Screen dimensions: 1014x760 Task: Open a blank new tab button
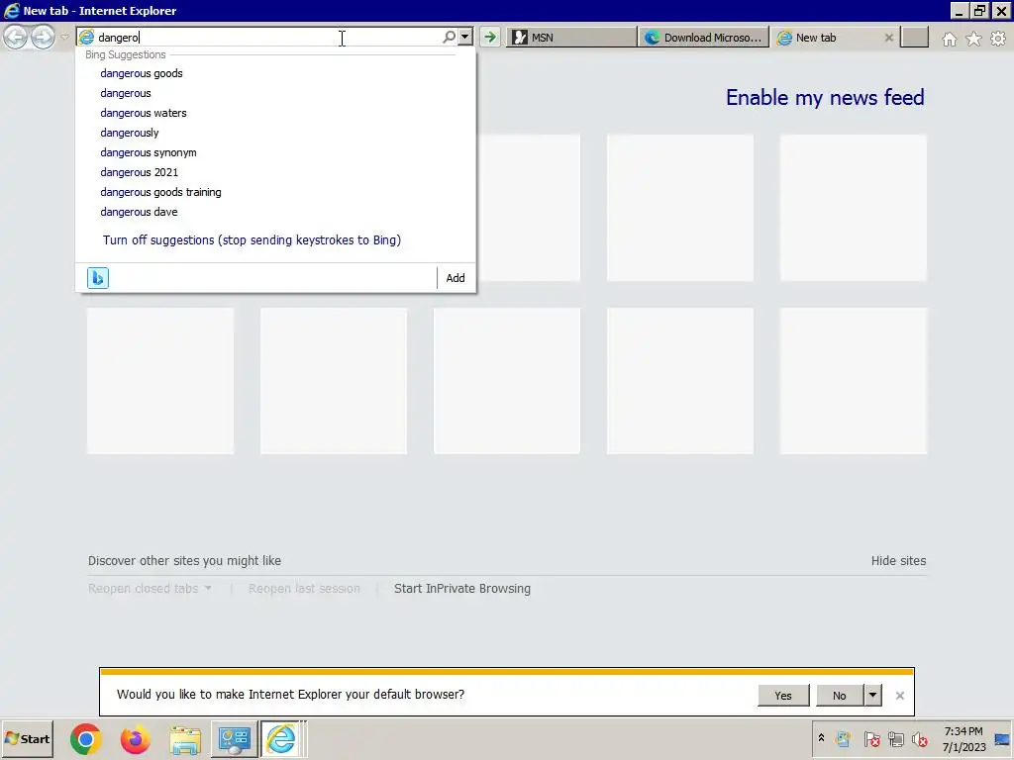(x=914, y=38)
